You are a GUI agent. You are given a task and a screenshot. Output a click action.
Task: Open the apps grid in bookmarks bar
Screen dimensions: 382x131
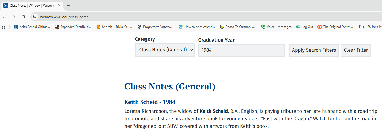pyautogui.click(x=3, y=27)
